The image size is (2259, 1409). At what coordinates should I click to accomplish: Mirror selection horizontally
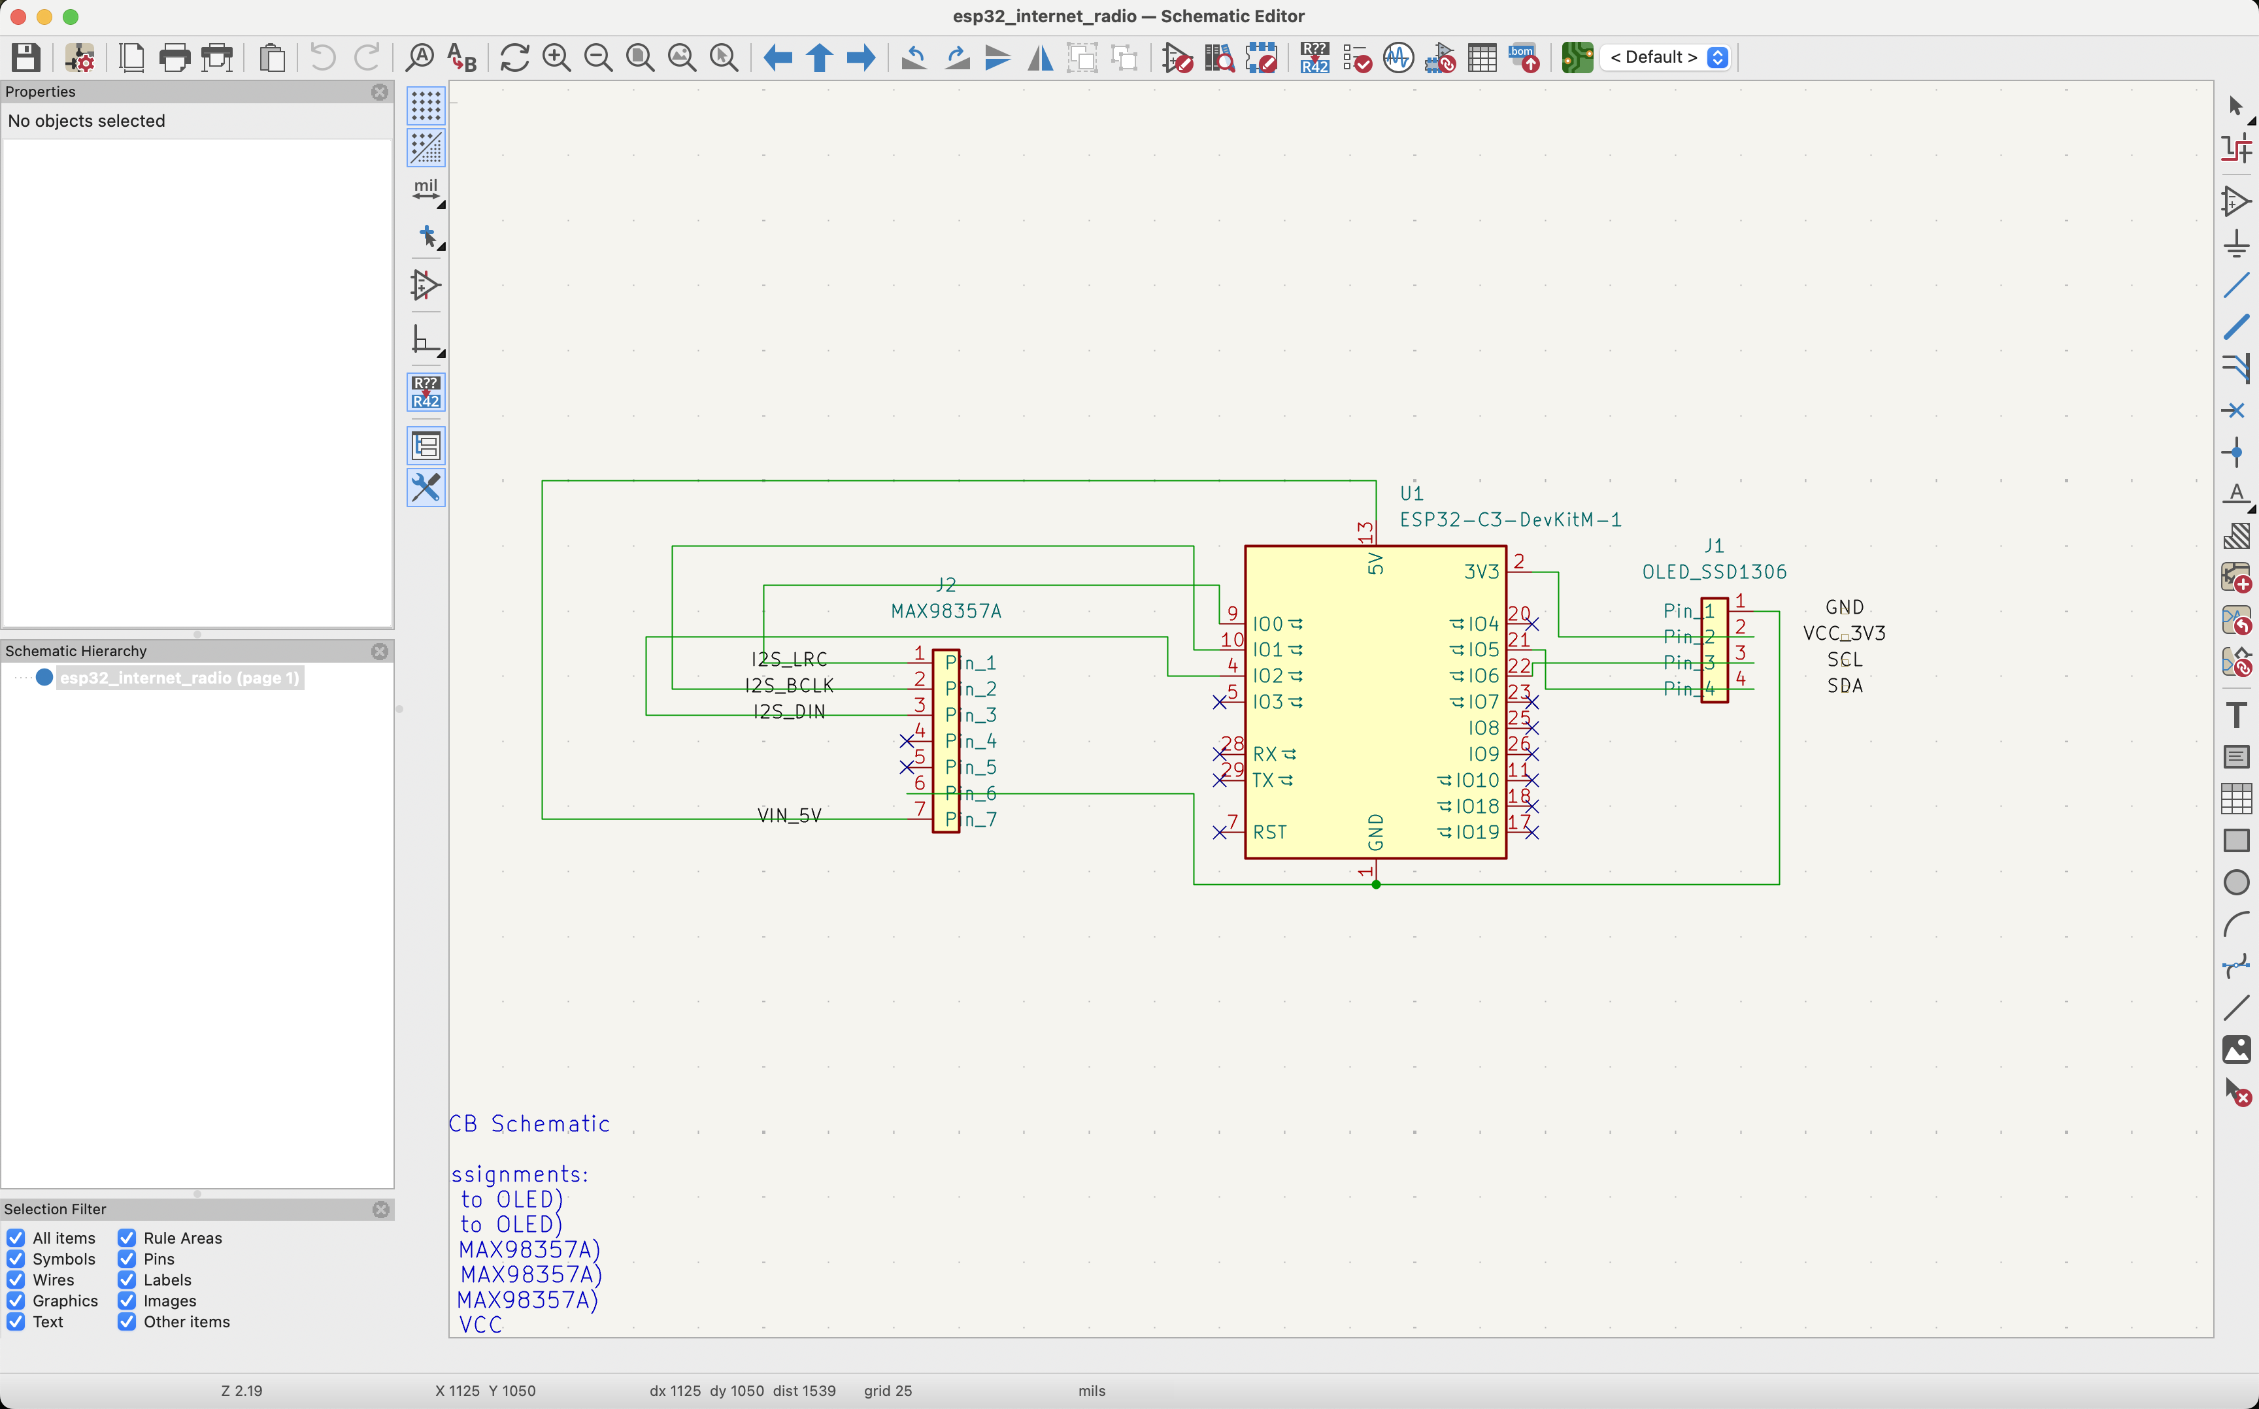(x=1040, y=58)
